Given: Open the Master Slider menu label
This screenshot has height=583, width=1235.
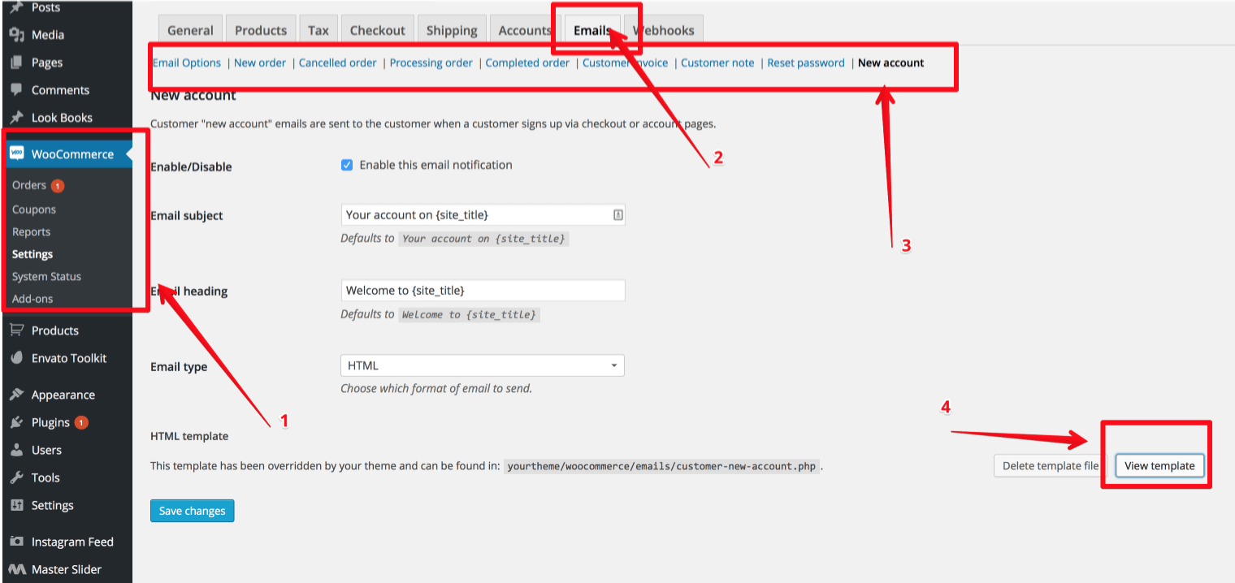Looking at the screenshot, I should [67, 569].
